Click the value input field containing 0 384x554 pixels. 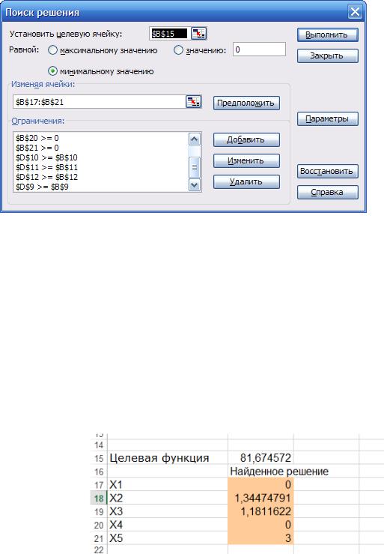pos(260,49)
